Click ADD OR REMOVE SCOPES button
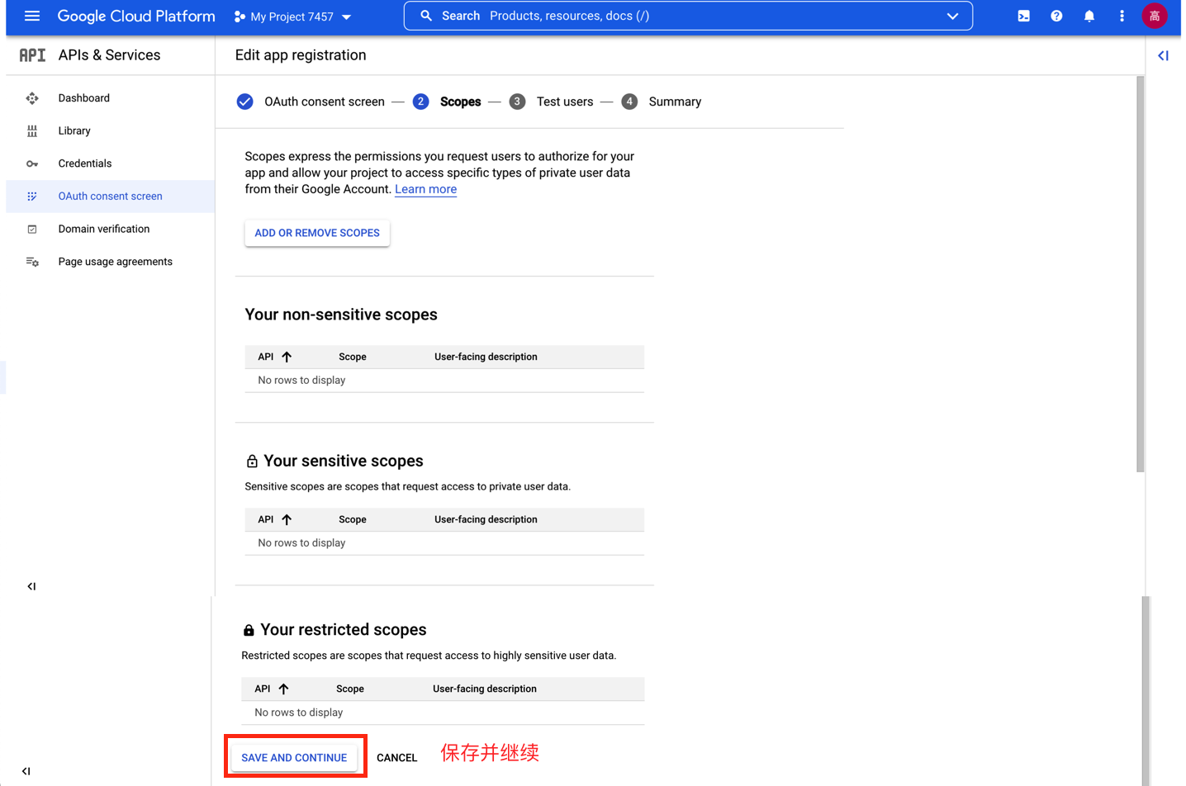 [317, 233]
